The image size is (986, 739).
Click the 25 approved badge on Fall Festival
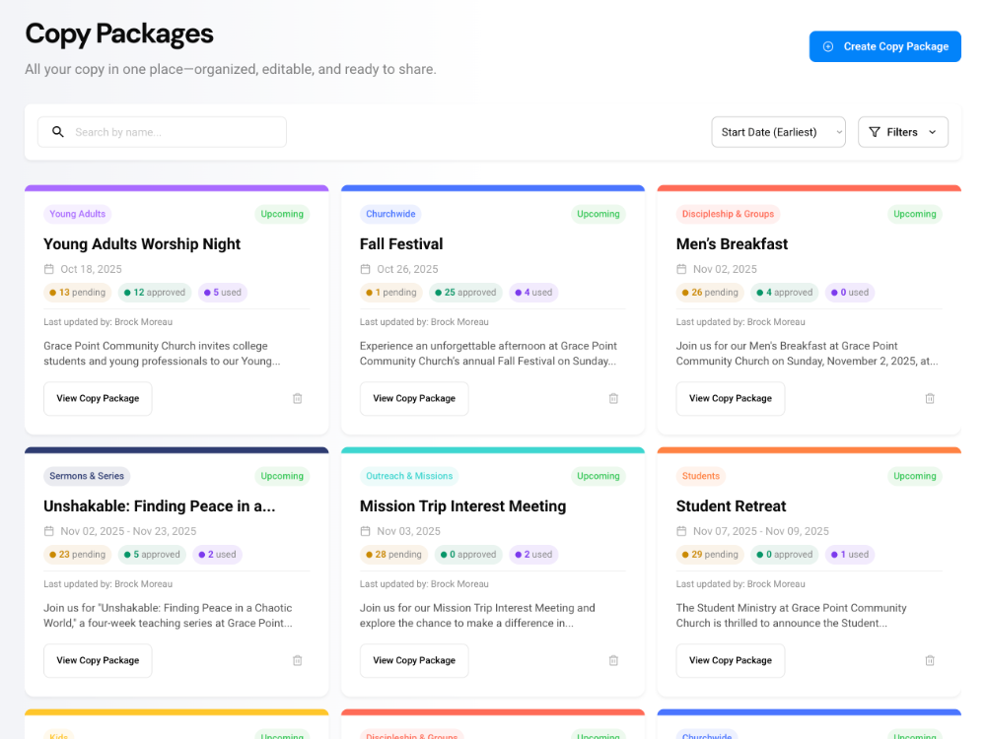tap(465, 293)
